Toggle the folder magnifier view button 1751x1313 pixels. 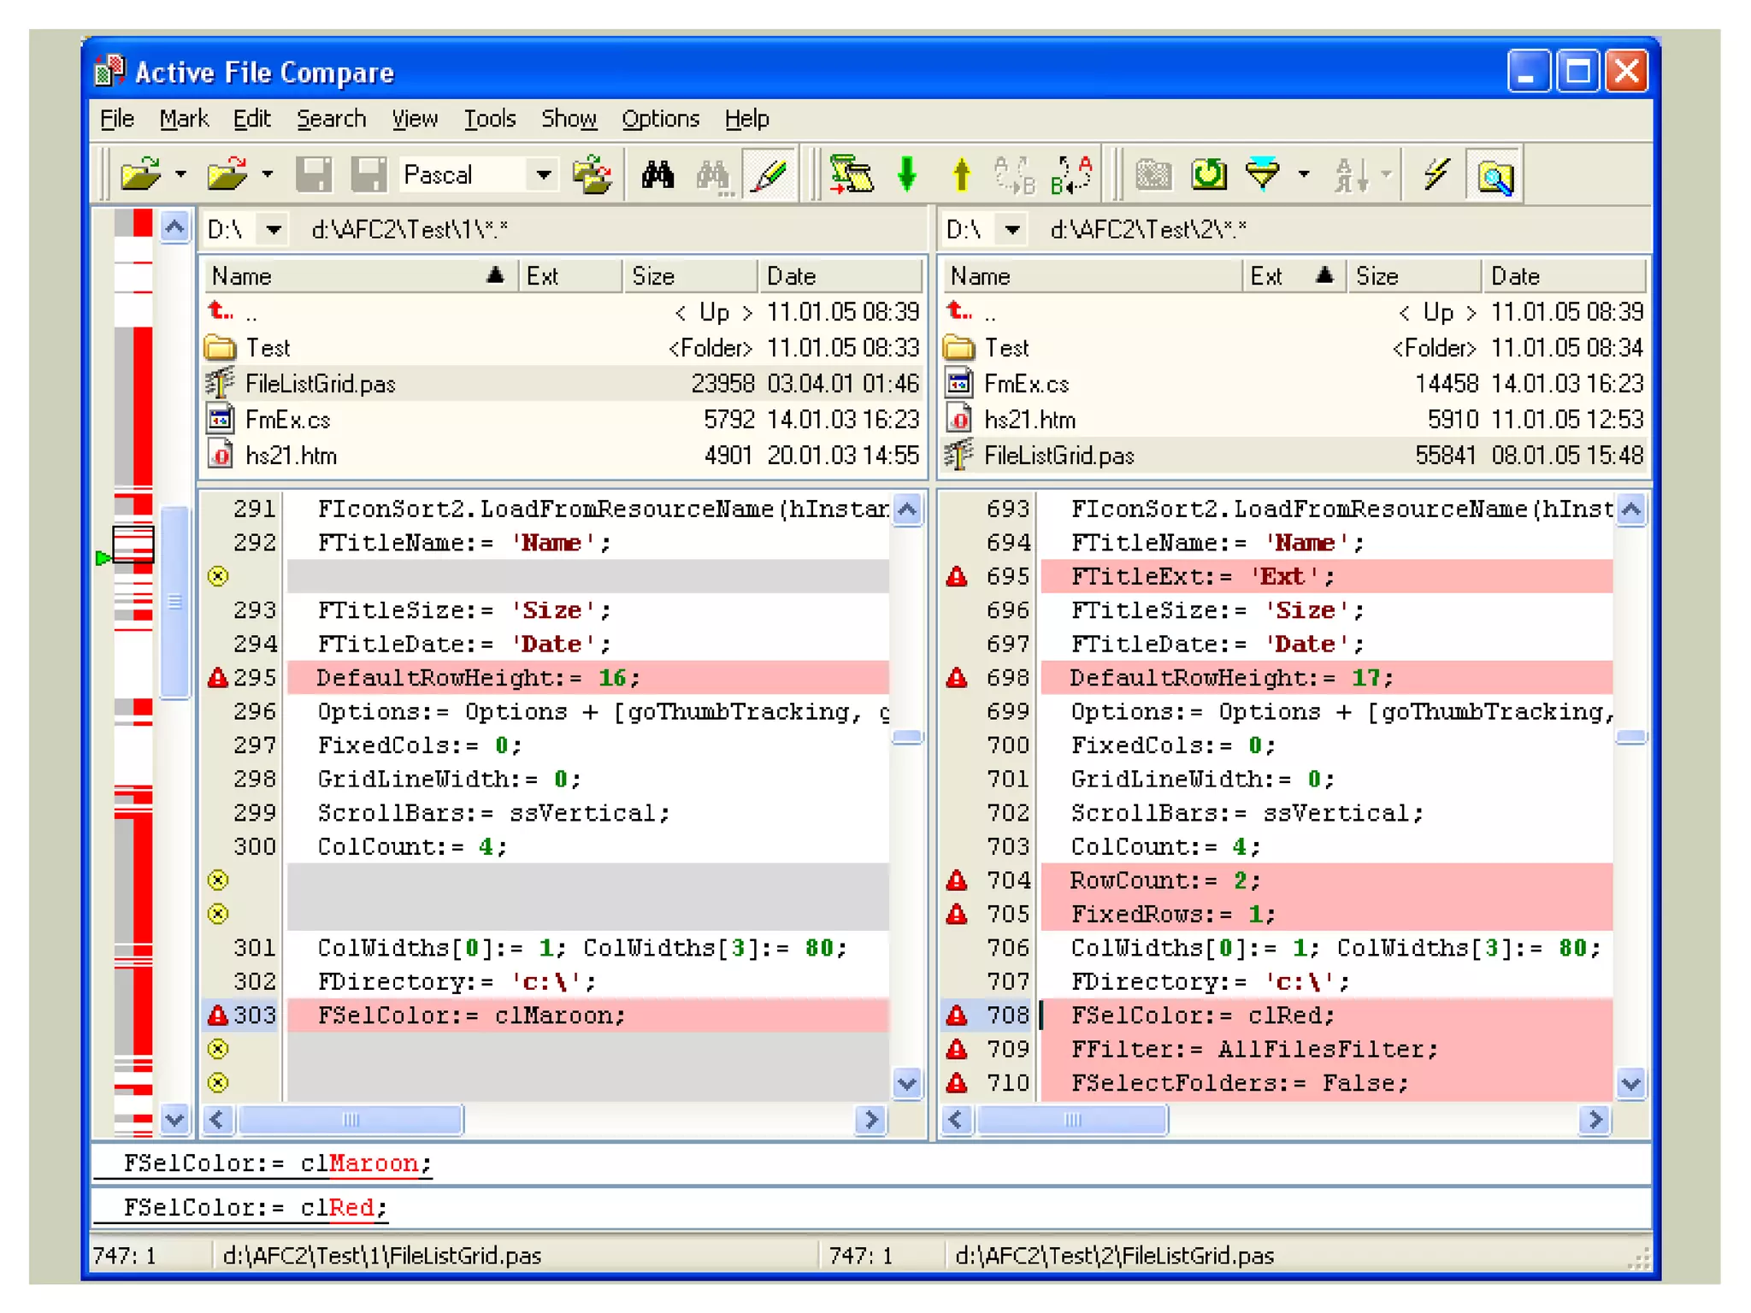coord(1494,175)
